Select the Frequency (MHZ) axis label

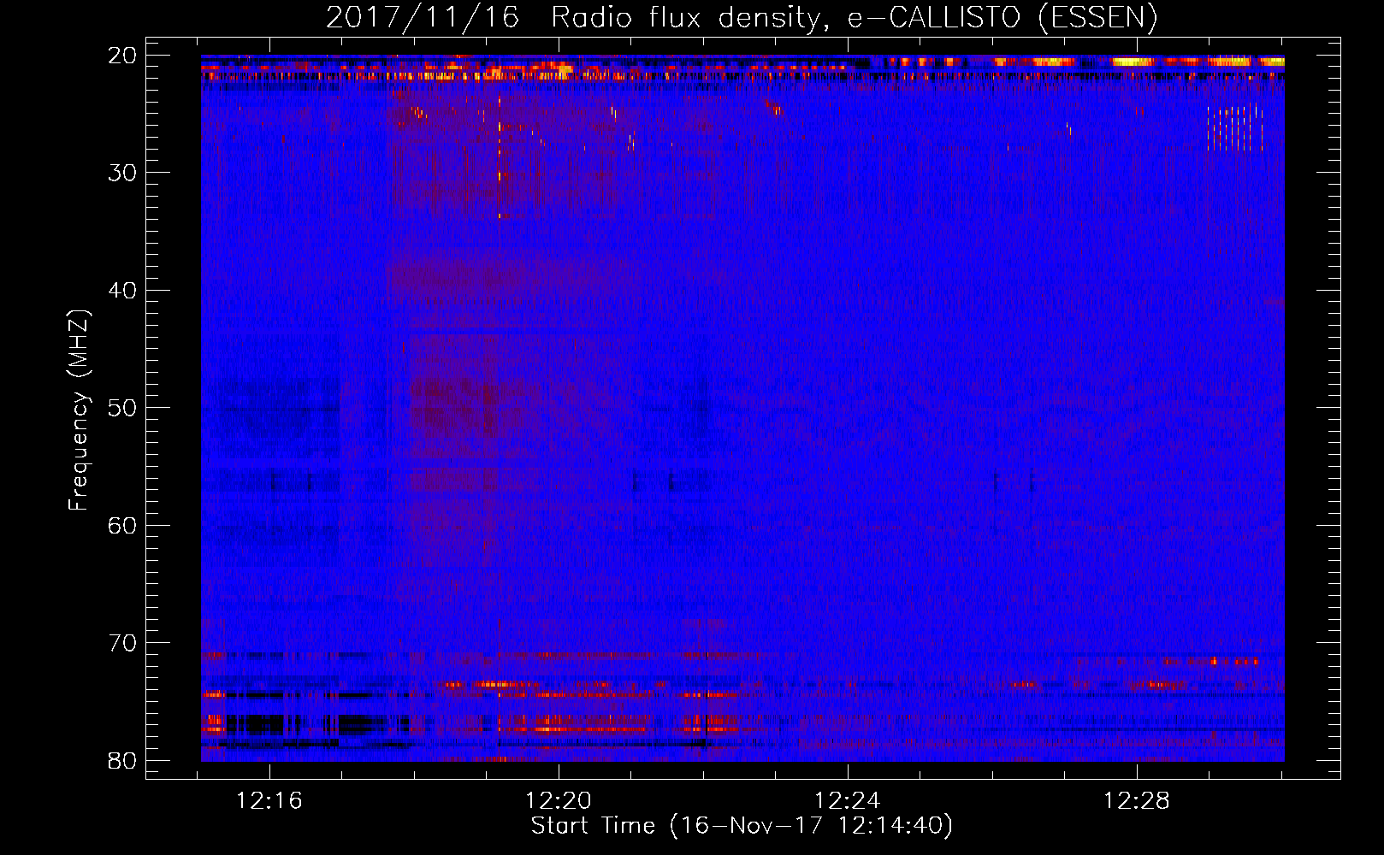[78, 410]
